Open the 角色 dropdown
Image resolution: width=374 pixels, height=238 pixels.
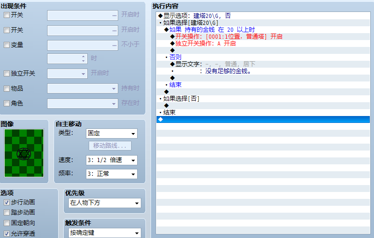point(83,104)
